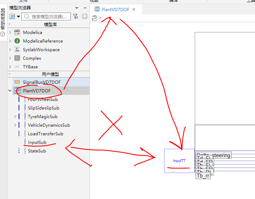Screen dimensions: 255x199
Task: Open the model browser panel options arrow
Action: (x=77, y=8)
